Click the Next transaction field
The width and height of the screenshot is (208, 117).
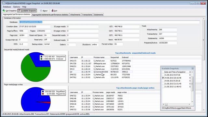pos(127,40)
